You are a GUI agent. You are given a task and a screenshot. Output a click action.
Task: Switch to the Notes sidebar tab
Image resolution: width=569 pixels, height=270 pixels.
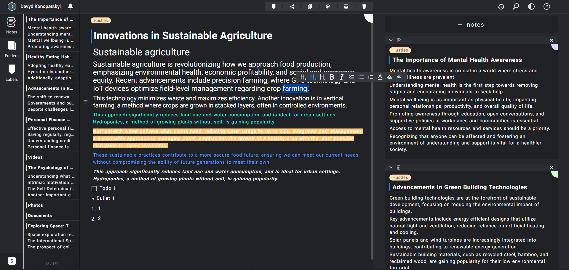(x=12, y=26)
